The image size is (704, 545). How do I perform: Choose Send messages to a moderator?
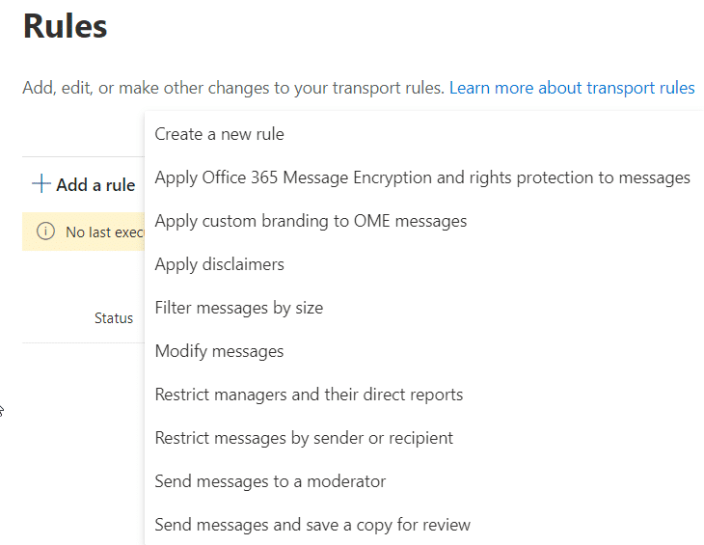[270, 481]
